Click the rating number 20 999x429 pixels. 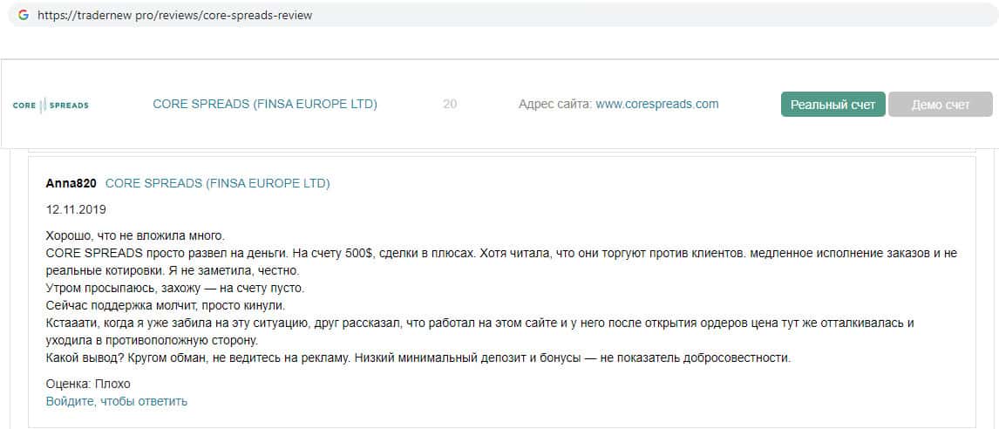click(450, 104)
